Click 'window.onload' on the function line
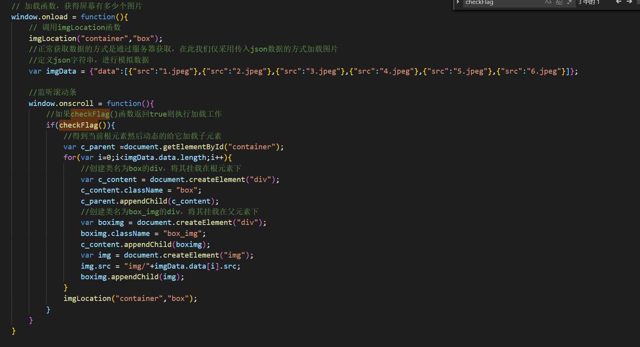Screen dimensions: 640x347 pyautogui.click(x=39, y=17)
